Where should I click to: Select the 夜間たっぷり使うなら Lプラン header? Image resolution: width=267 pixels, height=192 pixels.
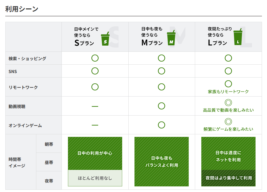[x=220, y=36]
